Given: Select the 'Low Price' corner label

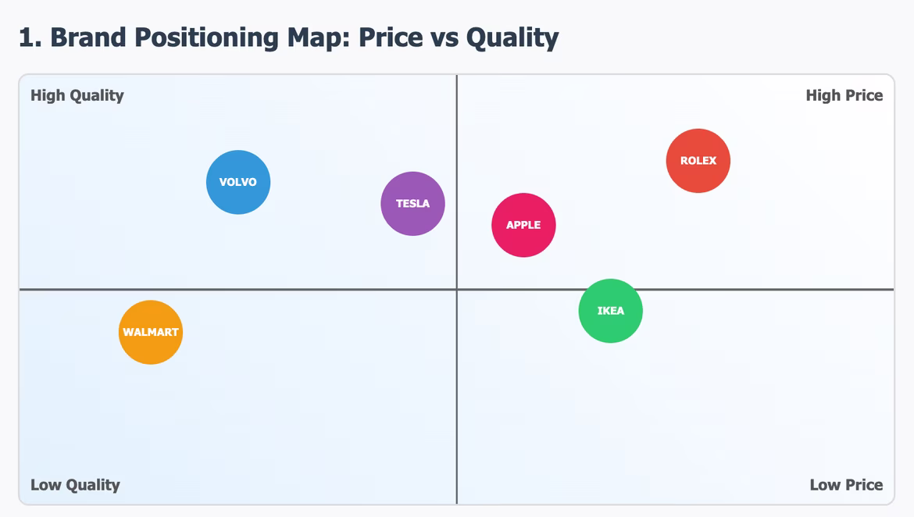Looking at the screenshot, I should pos(846,485).
